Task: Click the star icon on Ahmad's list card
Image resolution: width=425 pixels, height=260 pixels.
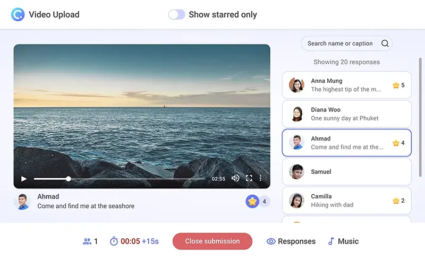Action: [396, 143]
